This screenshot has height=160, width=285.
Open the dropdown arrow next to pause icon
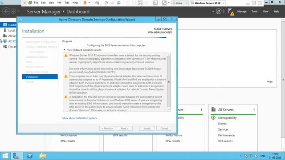click(x=89, y=3)
